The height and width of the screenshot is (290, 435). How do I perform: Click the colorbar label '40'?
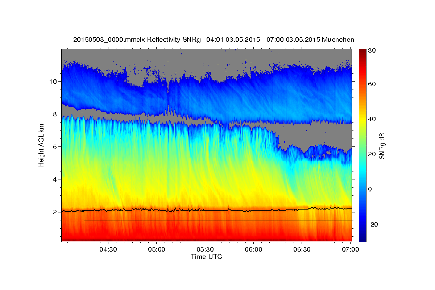pos(371,119)
